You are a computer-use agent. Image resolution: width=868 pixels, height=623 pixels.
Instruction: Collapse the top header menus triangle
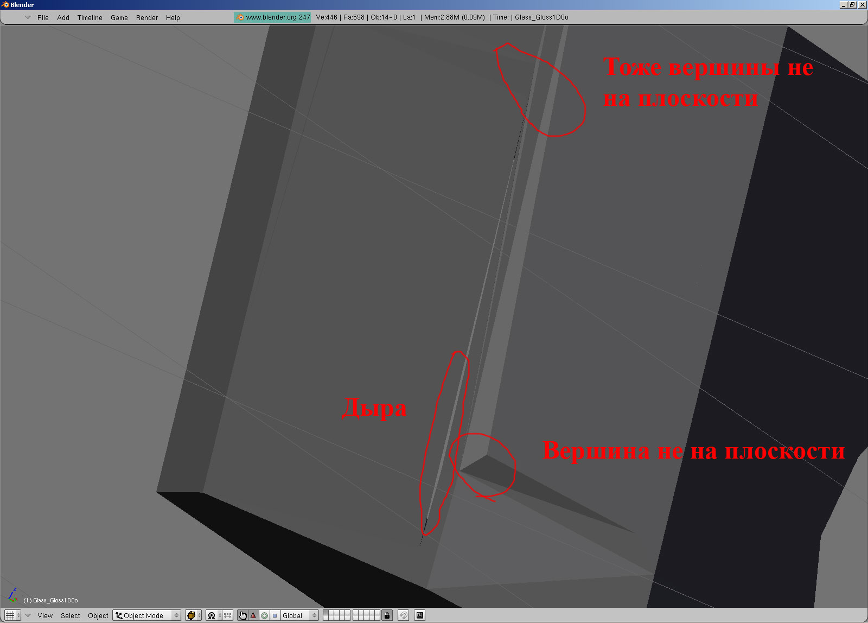[x=28, y=17]
